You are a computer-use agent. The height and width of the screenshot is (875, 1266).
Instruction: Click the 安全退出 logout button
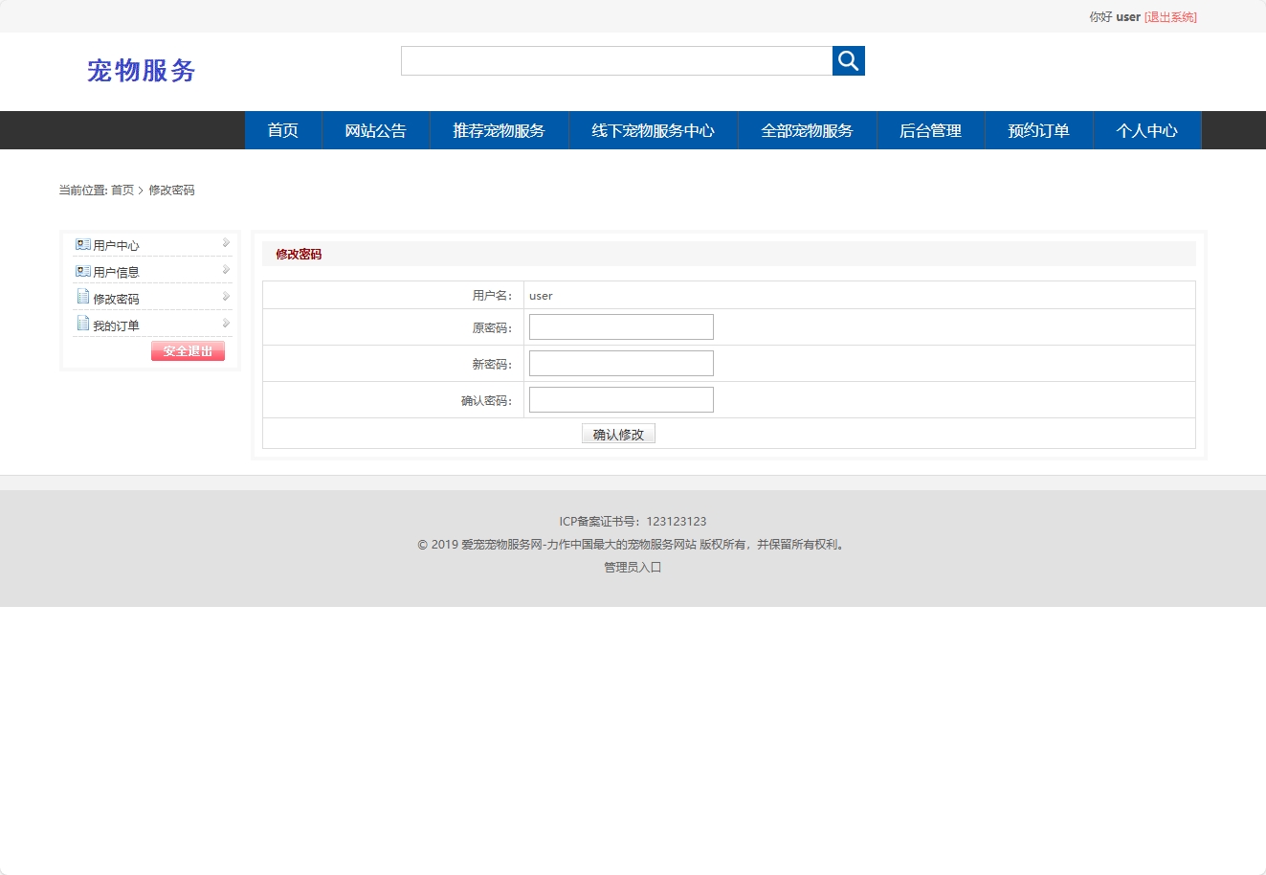pyautogui.click(x=187, y=350)
